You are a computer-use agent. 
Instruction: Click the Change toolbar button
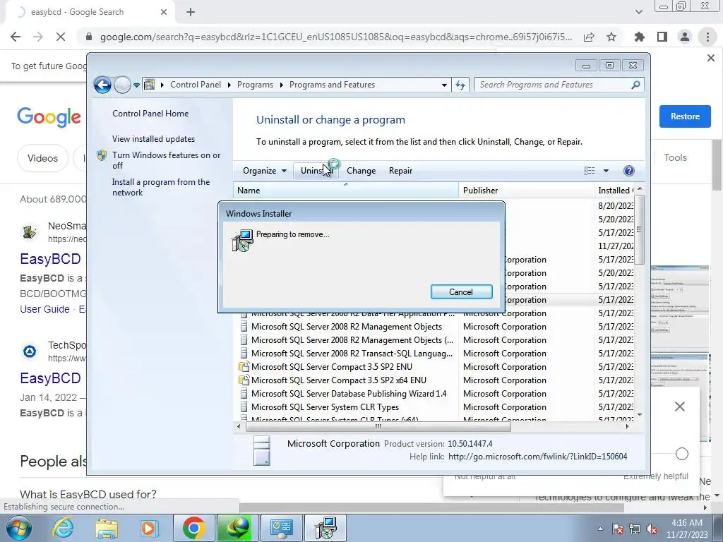(x=361, y=171)
